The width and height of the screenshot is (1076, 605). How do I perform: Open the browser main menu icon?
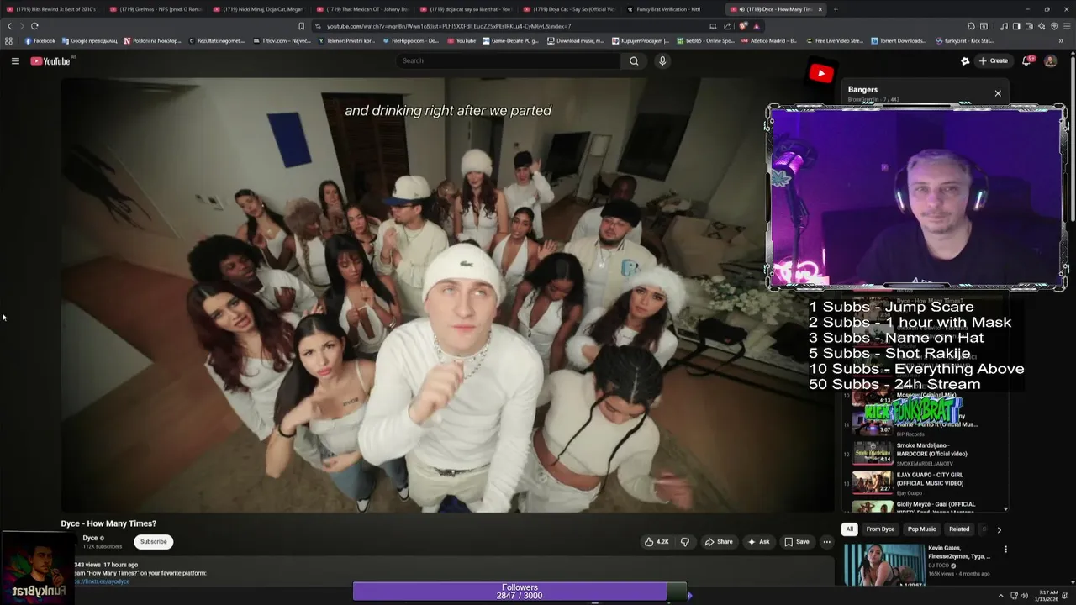pos(1067,26)
